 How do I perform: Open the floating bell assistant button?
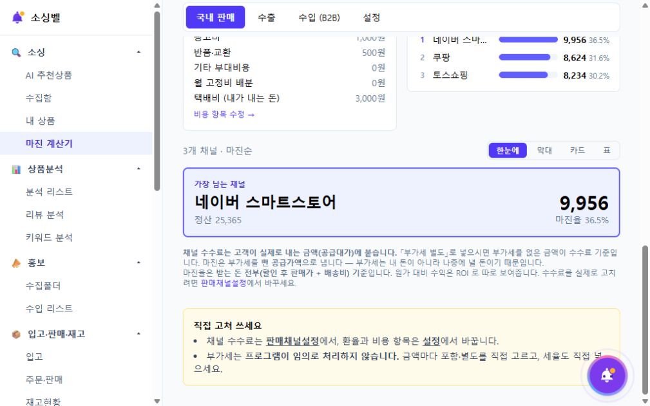point(607,375)
